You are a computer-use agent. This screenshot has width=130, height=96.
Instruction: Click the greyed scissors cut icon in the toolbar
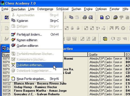pyautogui.click(x=65, y=17)
